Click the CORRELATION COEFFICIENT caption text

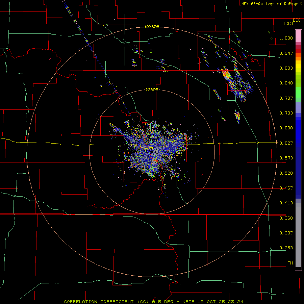(99, 302)
